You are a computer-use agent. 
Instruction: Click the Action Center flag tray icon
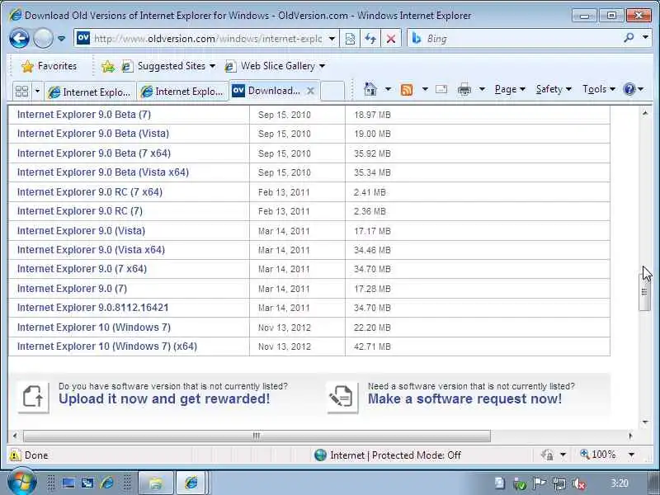[x=540, y=483]
